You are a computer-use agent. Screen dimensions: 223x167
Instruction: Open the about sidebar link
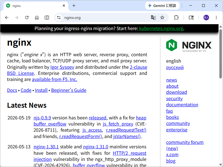pyautogui.click(x=172, y=86)
